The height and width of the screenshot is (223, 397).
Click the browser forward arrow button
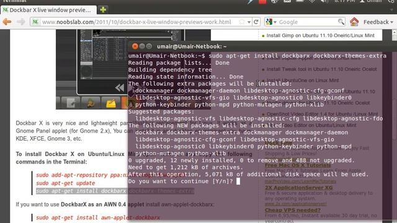coord(20,22)
